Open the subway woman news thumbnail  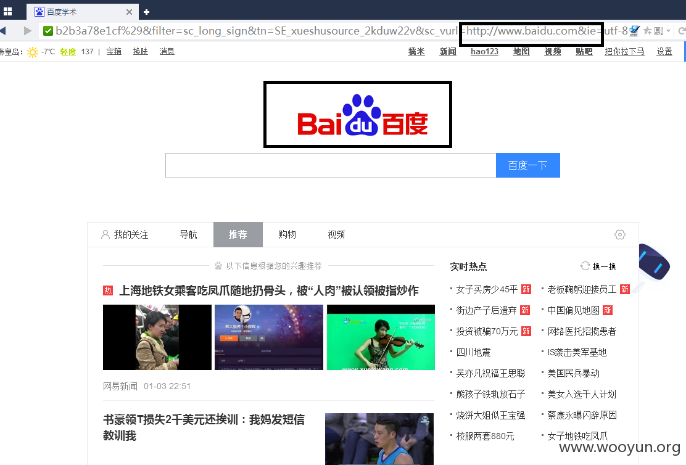[157, 337]
